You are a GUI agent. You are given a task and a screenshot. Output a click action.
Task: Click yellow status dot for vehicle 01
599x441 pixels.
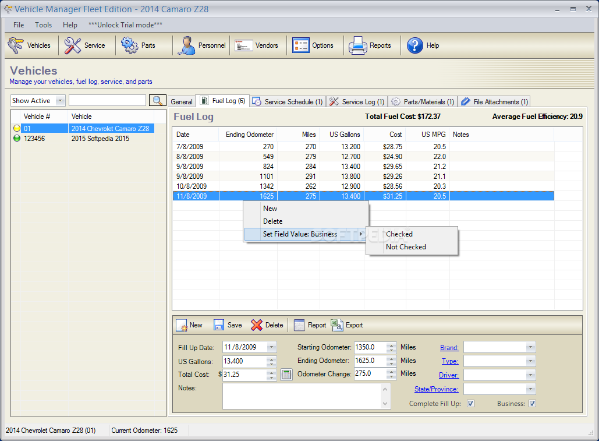click(x=17, y=128)
